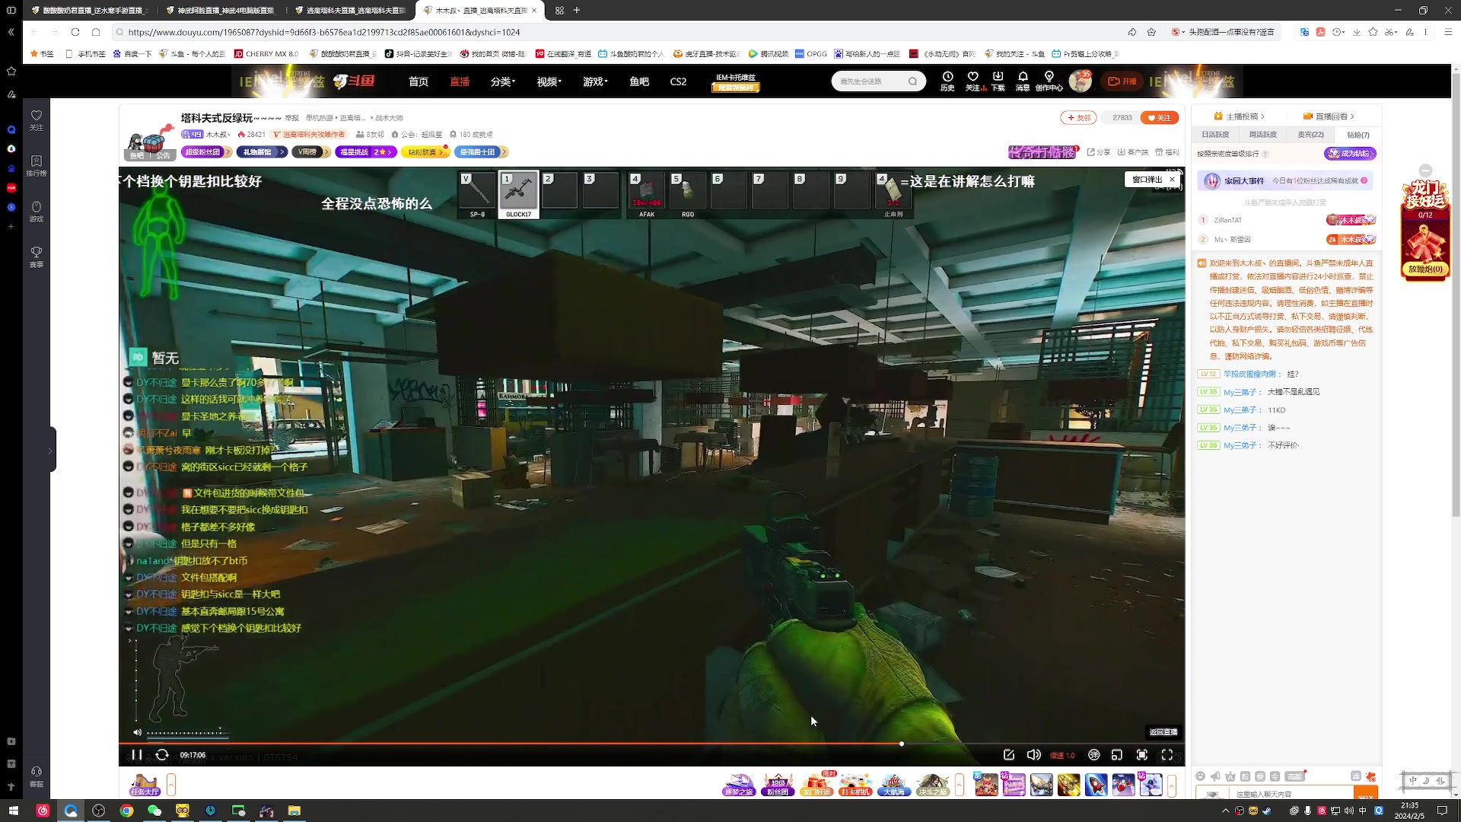The width and height of the screenshot is (1461, 822).
Task: Switch to 周活跃度 tab
Action: coord(1262,135)
